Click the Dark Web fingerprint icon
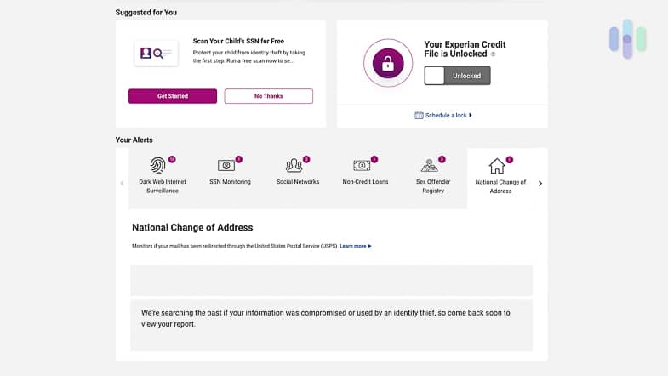This screenshot has width=668, height=376. [158, 165]
